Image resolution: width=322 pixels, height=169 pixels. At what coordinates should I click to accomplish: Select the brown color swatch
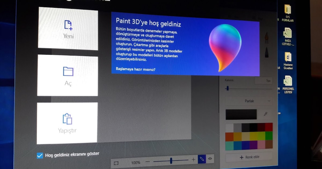pyautogui.click(x=269, y=144)
